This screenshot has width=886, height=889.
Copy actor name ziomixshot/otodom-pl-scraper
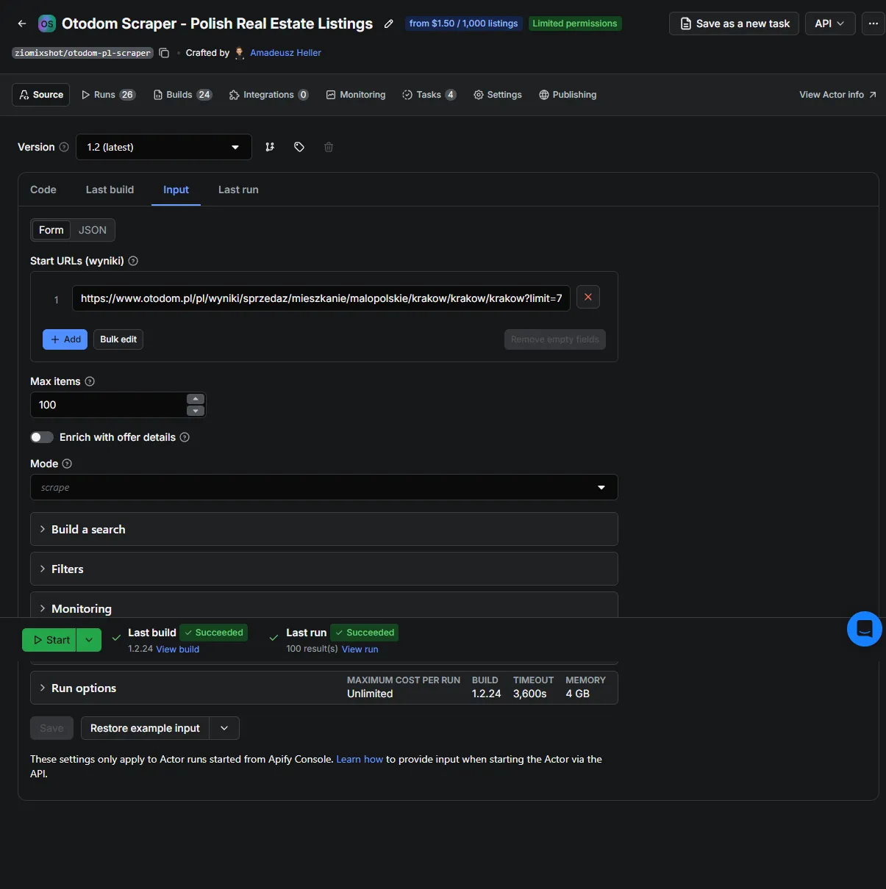point(165,53)
